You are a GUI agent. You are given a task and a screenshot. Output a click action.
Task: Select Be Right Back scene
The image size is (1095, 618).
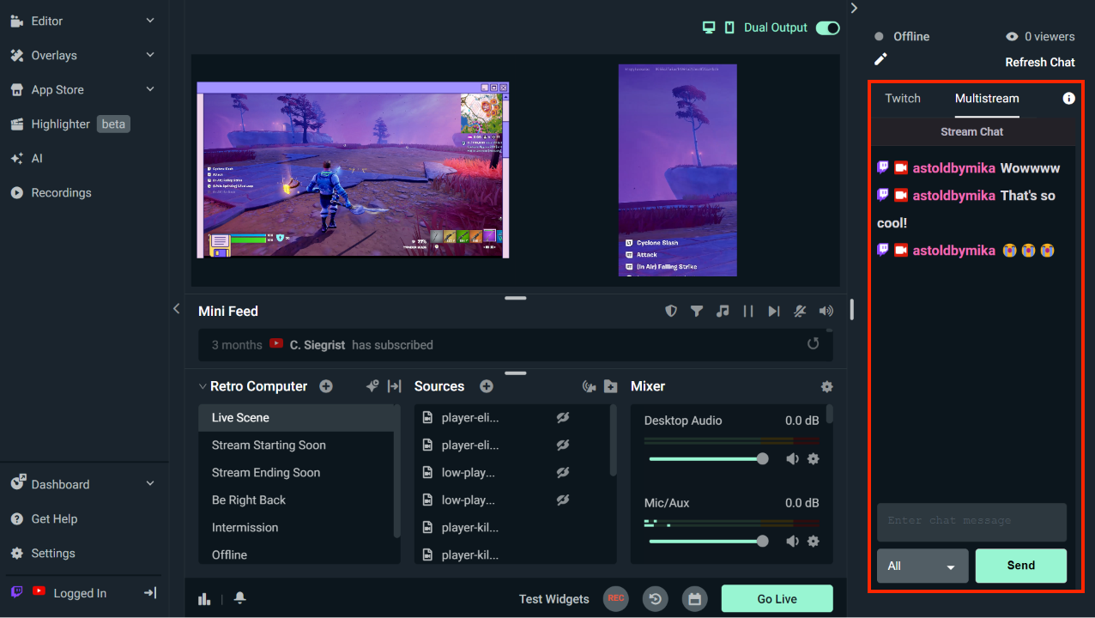(296, 500)
